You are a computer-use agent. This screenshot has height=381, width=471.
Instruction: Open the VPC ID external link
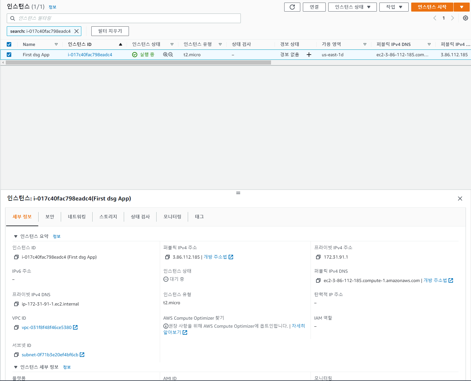click(x=75, y=327)
